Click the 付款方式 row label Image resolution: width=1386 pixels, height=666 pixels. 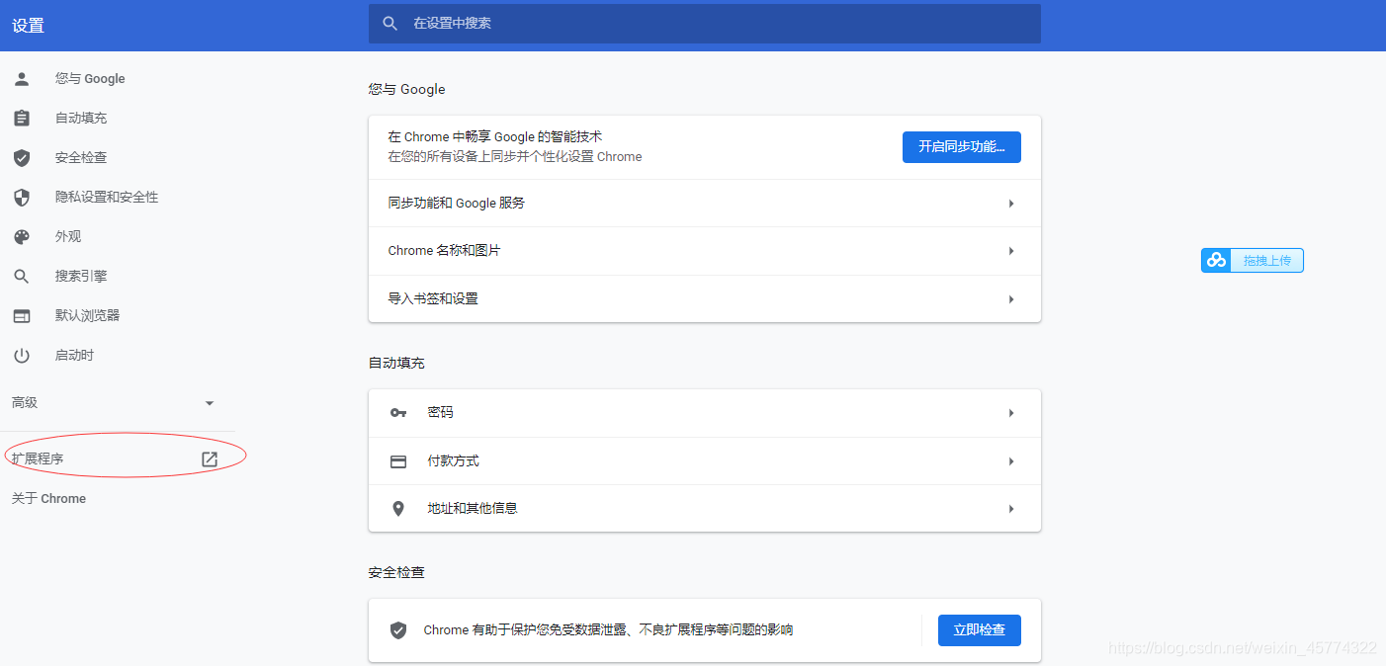coord(454,461)
